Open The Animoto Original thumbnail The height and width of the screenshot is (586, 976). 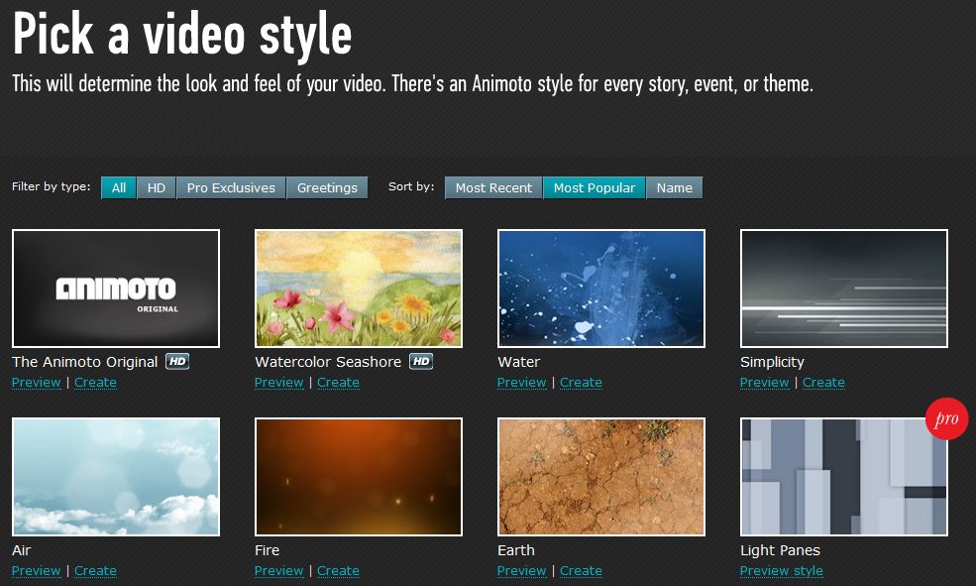point(116,289)
